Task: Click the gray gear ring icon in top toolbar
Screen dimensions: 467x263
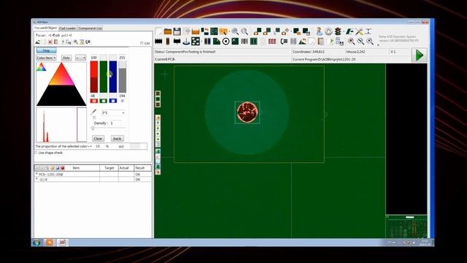Action: point(328,31)
